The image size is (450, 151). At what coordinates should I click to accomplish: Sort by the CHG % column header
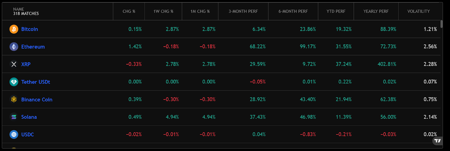pyautogui.click(x=129, y=11)
